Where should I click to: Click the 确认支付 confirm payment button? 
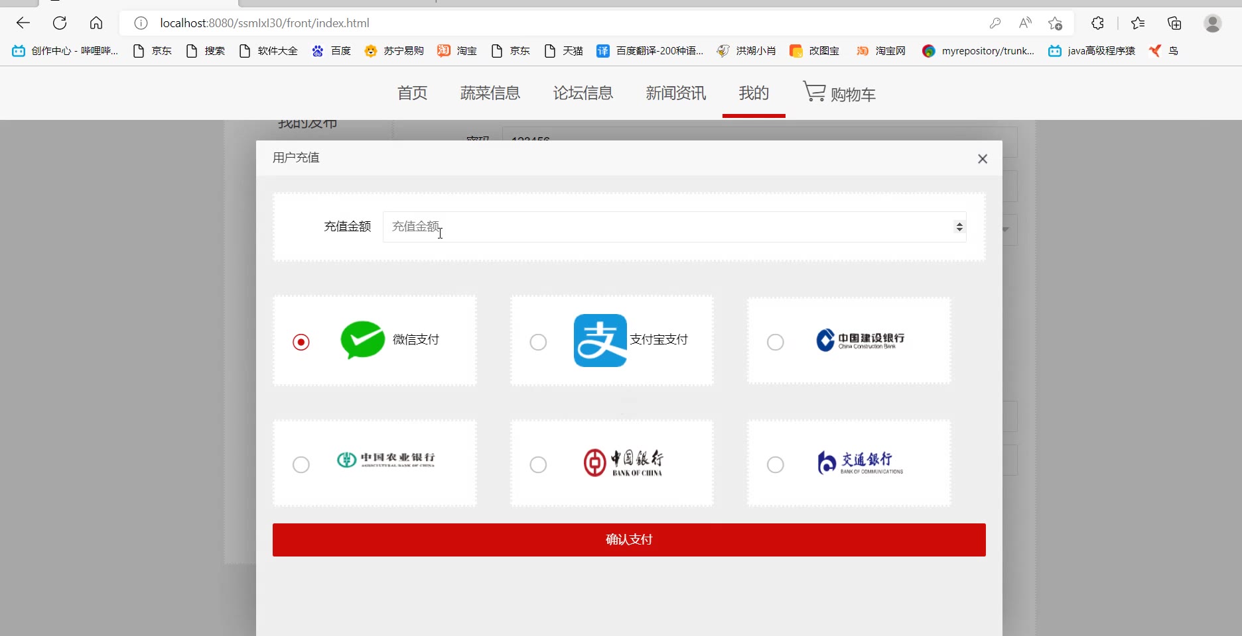(629, 540)
